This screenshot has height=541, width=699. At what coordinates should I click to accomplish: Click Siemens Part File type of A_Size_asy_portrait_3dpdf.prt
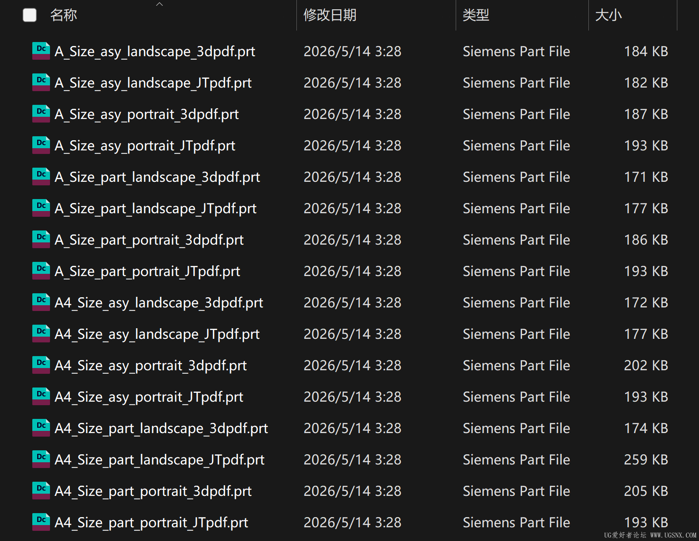click(x=516, y=114)
